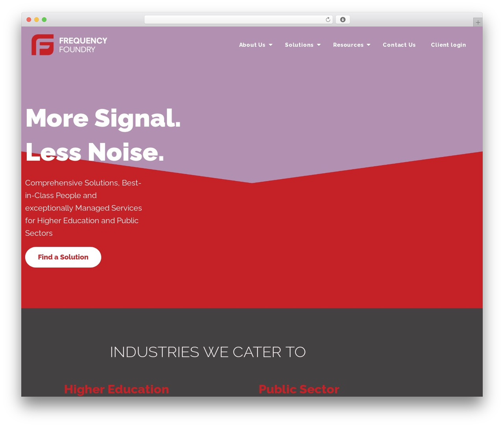Close the browser window with the red button
Screen dimensions: 504x427
click(29, 20)
